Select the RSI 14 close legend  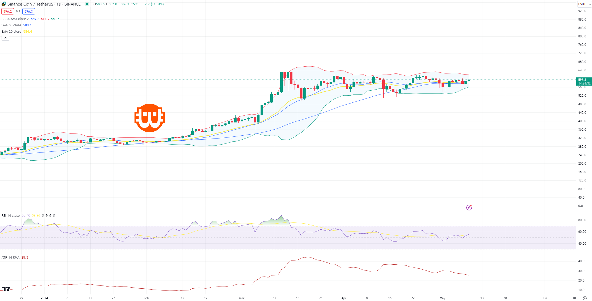(x=11, y=215)
